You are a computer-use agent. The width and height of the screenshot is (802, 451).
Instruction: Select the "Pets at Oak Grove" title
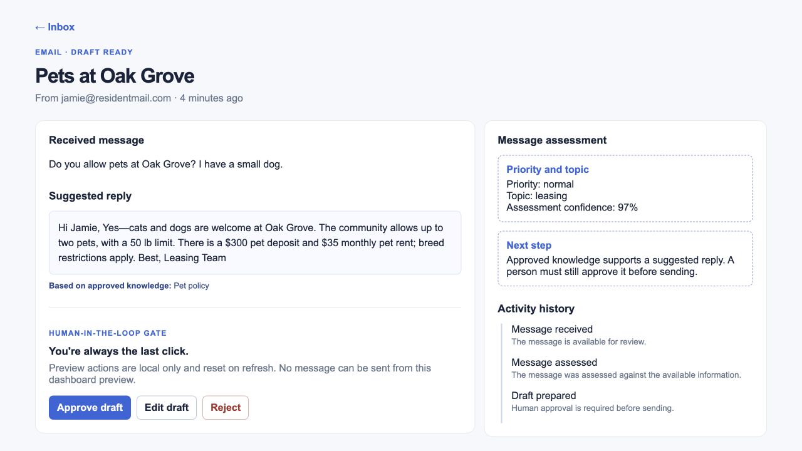(115, 76)
